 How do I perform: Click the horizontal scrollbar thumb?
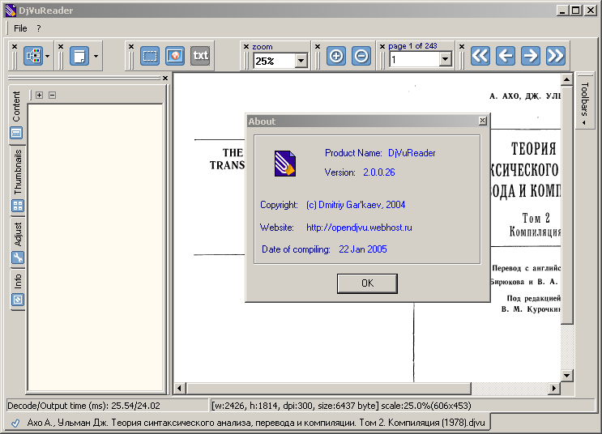[329, 389]
